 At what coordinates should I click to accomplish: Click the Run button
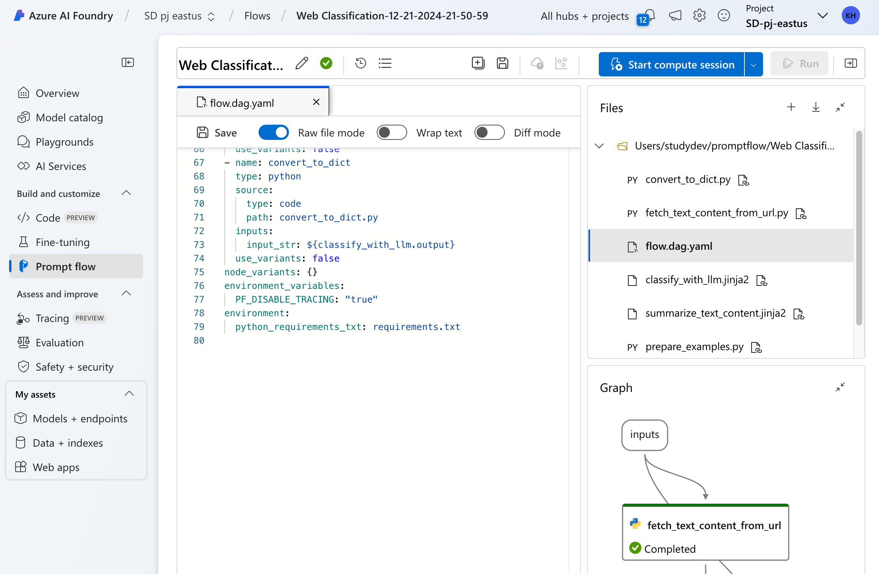(x=800, y=63)
